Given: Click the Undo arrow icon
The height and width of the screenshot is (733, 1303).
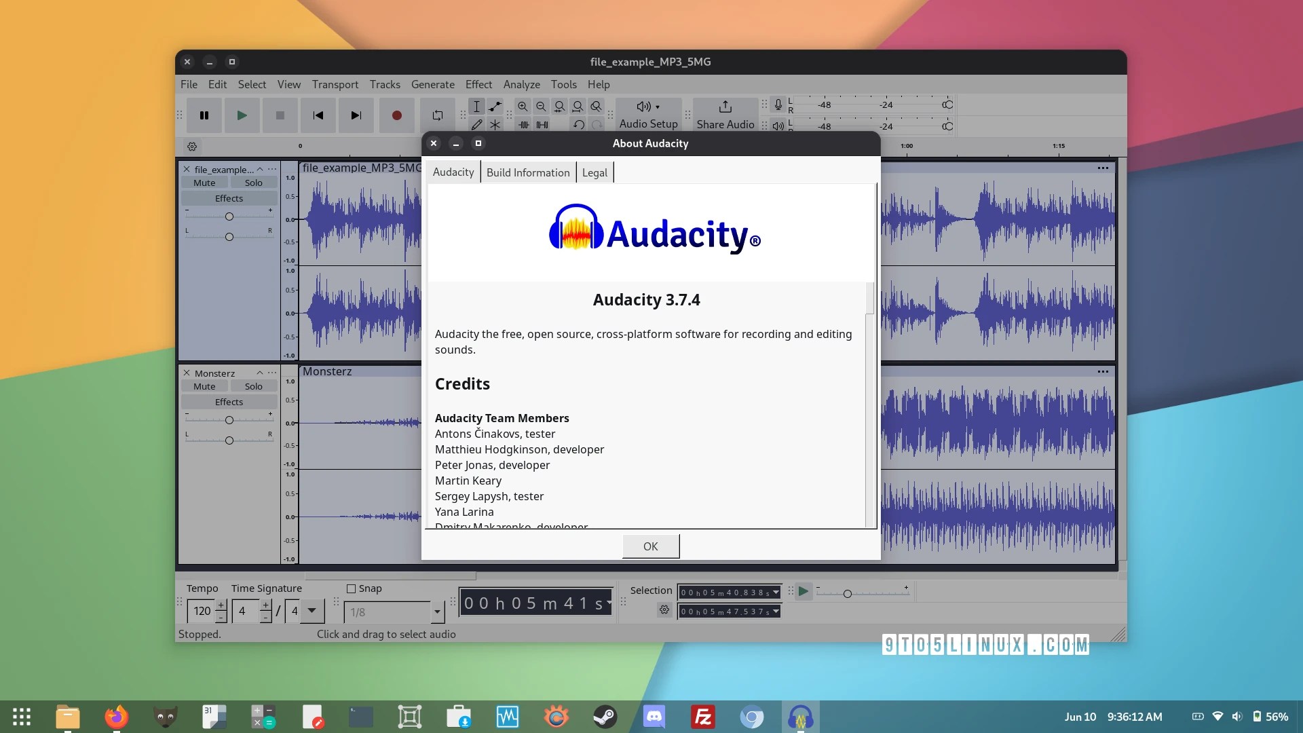Looking at the screenshot, I should (x=578, y=125).
